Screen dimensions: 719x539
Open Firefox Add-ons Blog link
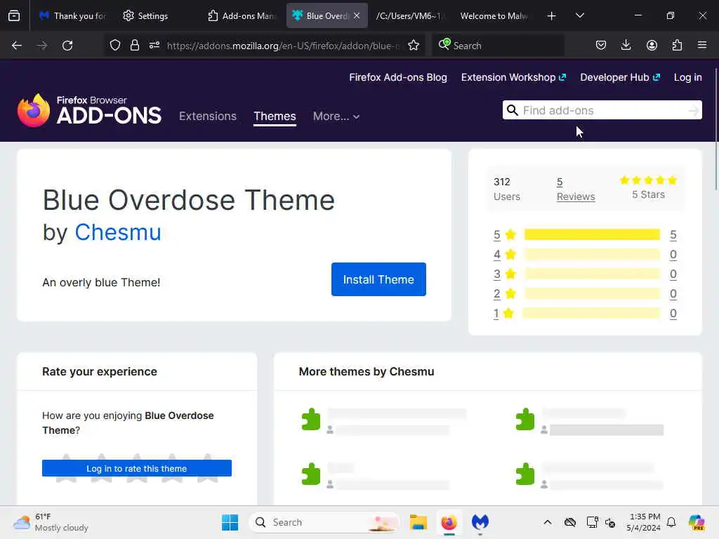tap(397, 77)
